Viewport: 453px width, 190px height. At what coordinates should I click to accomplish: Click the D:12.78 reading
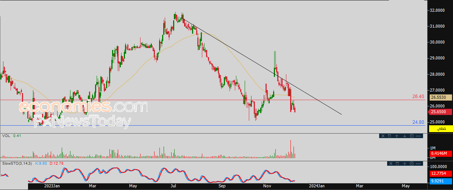[57, 164]
